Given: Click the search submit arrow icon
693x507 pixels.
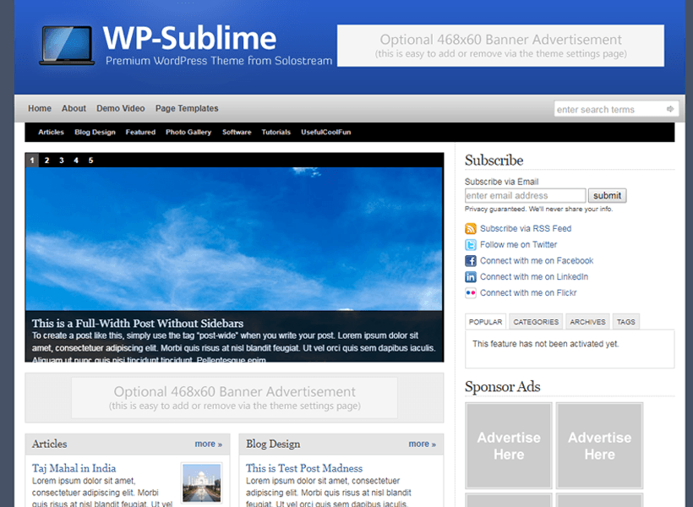Looking at the screenshot, I should (x=670, y=109).
